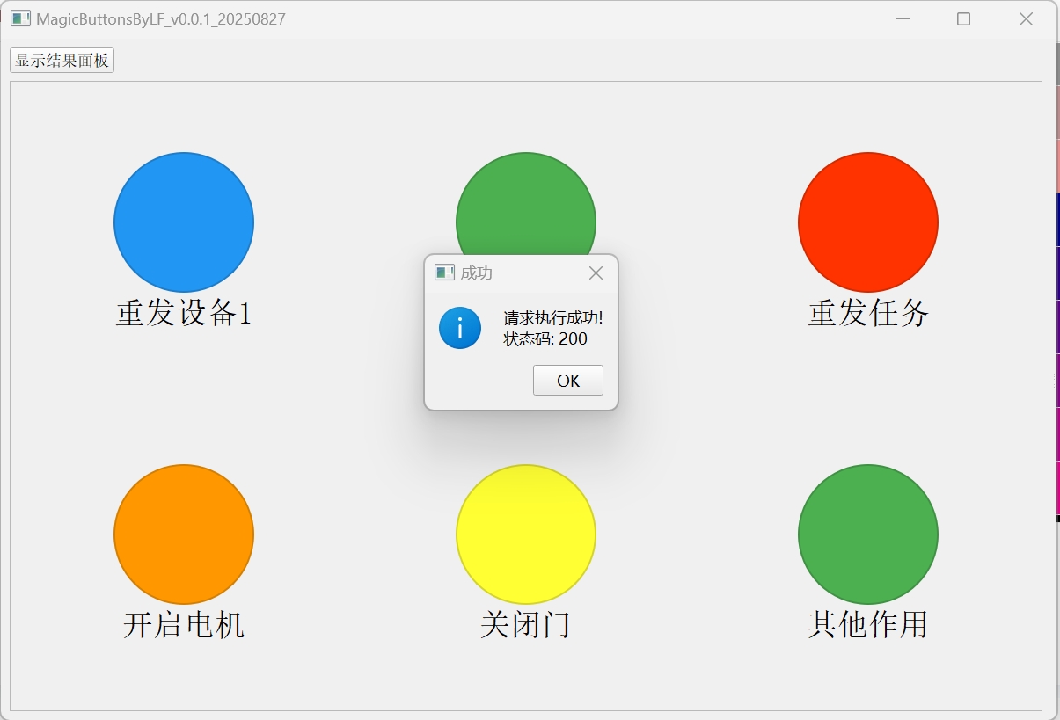Click the blue info icon in the success dialog
1060x720 pixels.
pyautogui.click(x=459, y=327)
